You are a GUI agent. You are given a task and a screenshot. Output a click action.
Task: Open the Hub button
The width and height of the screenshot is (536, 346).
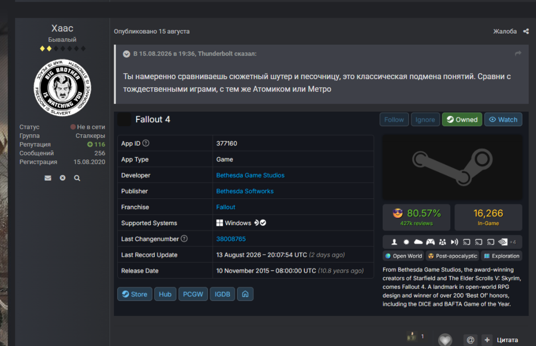(165, 294)
